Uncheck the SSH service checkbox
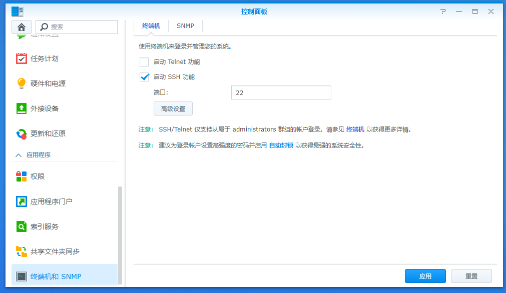The width and height of the screenshot is (506, 293). (144, 77)
